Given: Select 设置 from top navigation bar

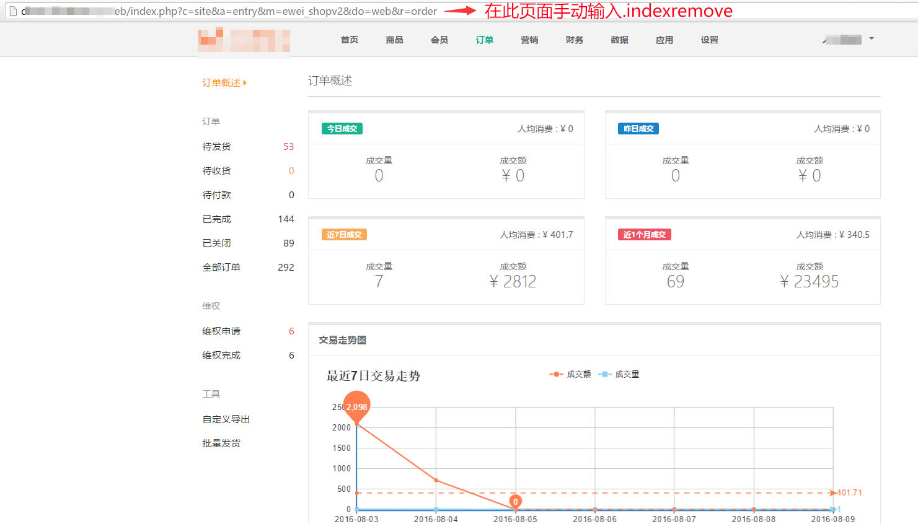Looking at the screenshot, I should [x=709, y=40].
